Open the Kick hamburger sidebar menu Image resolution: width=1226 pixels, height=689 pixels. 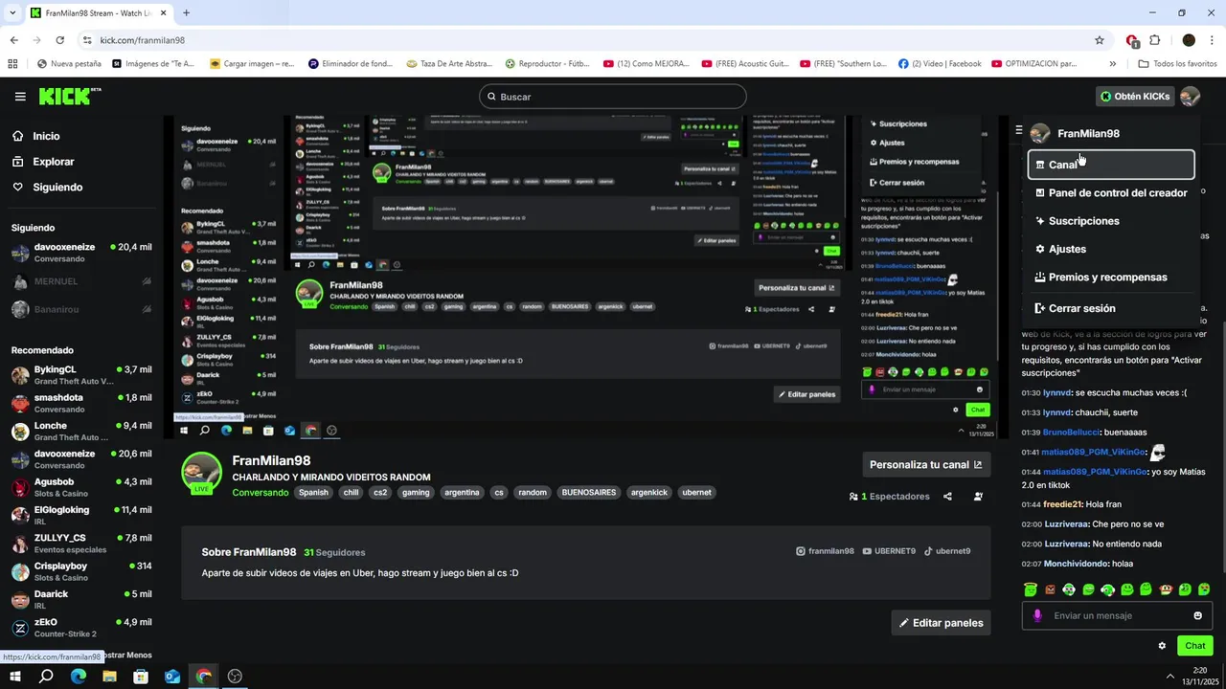(20, 97)
